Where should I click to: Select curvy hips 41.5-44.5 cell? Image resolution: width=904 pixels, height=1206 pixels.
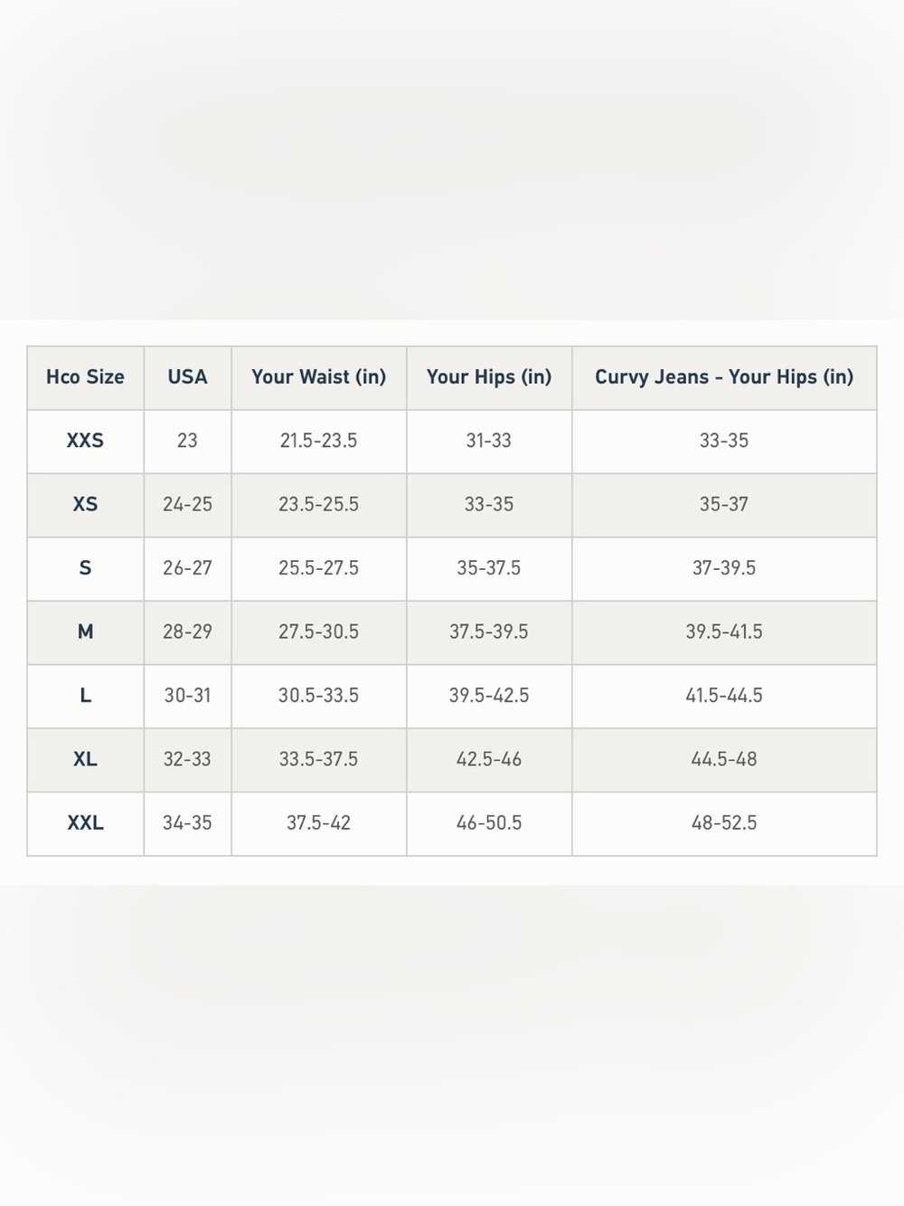[724, 697]
